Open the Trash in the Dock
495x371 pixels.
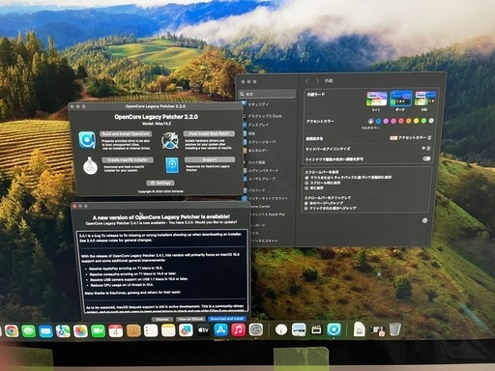[395, 329]
